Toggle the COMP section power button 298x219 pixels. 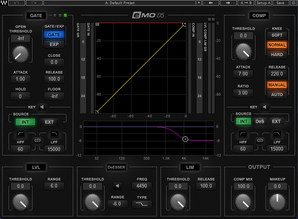click(x=259, y=16)
